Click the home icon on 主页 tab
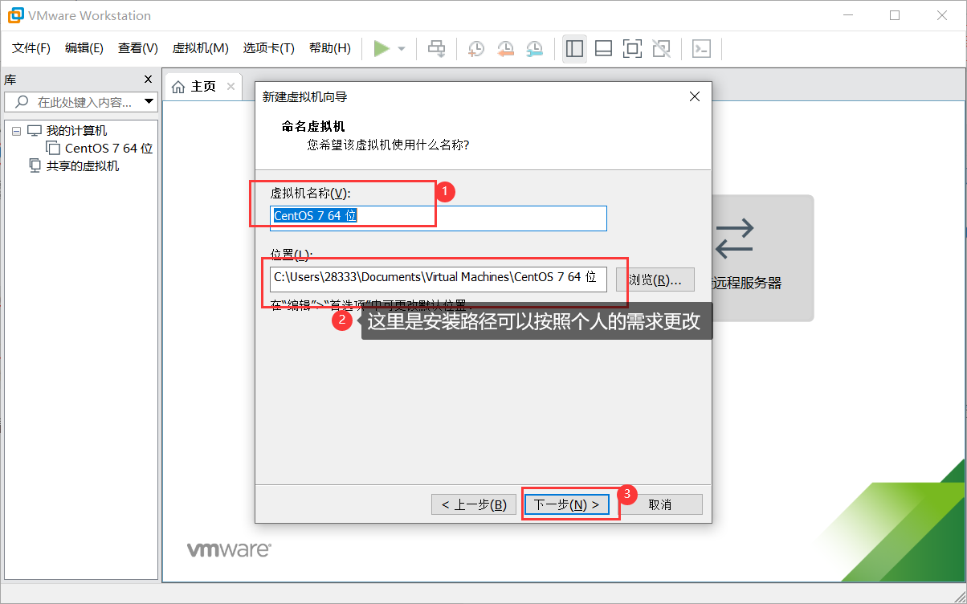Viewport: 967px width, 604px height. point(178,87)
